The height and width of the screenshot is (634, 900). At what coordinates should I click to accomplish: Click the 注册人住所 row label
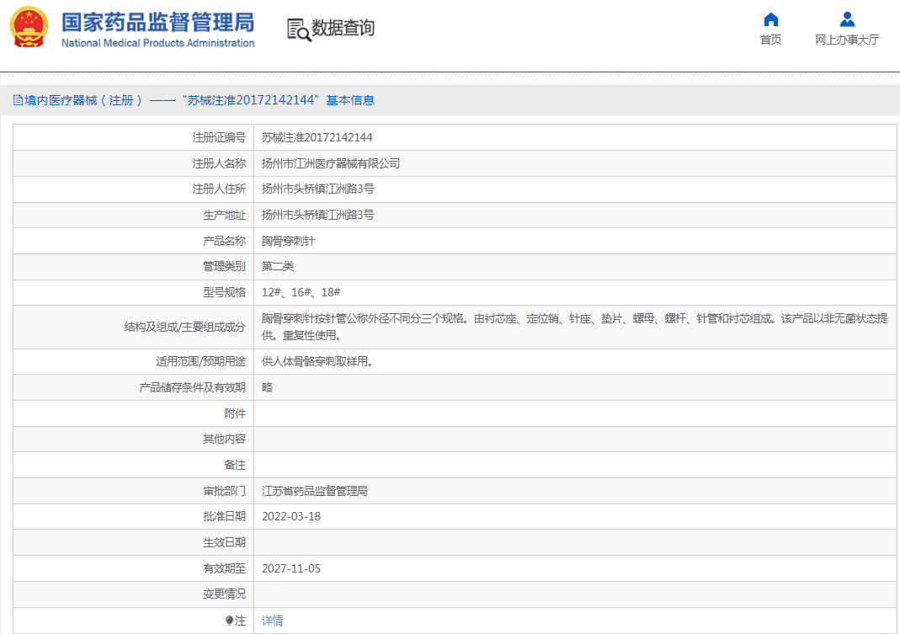[219, 189]
